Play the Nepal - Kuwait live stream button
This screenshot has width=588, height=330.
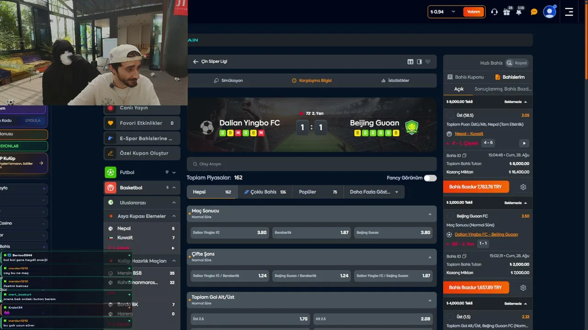click(x=524, y=143)
